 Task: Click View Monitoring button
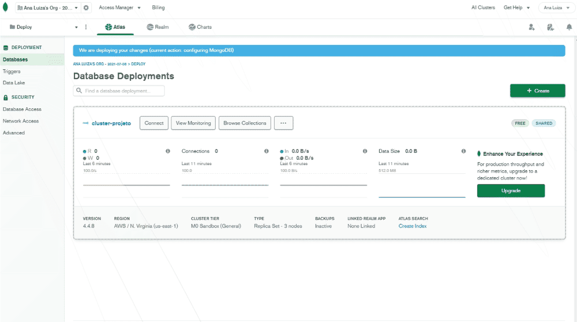coord(193,123)
